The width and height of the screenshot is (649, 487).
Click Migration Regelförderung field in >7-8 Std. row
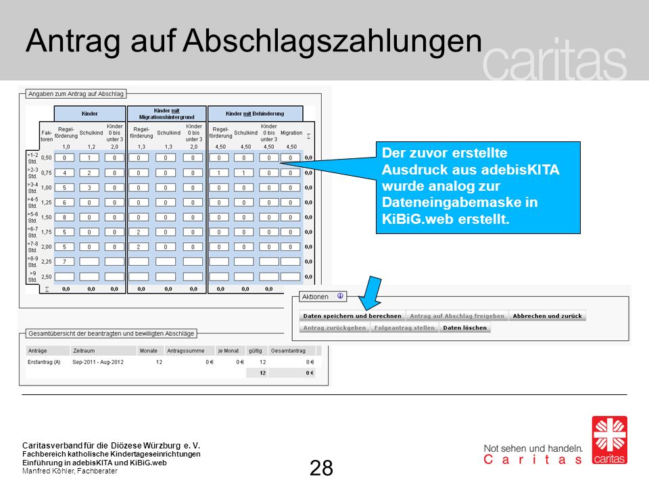pyautogui.click(x=139, y=247)
